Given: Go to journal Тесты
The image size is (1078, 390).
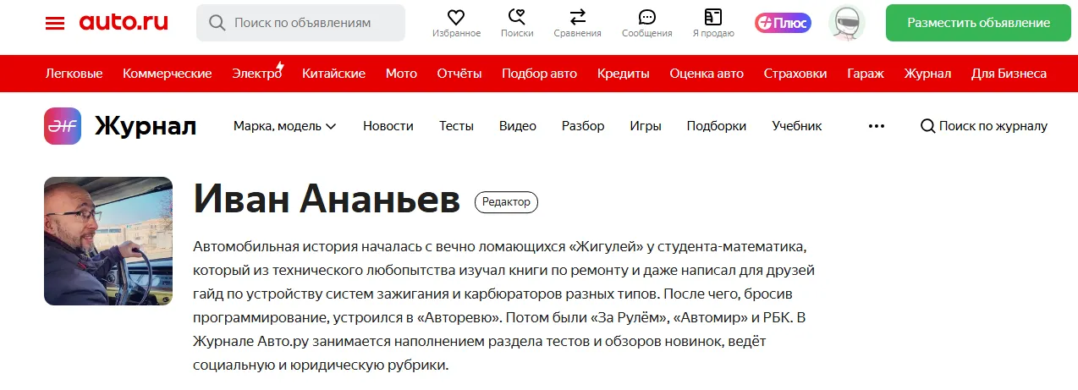Looking at the screenshot, I should (x=456, y=126).
